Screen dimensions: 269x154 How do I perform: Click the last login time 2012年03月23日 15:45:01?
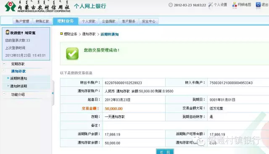[25, 55]
